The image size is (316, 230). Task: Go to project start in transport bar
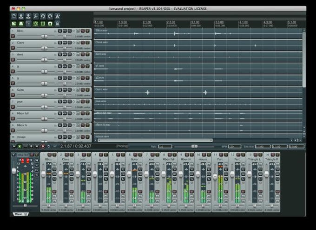14,146
